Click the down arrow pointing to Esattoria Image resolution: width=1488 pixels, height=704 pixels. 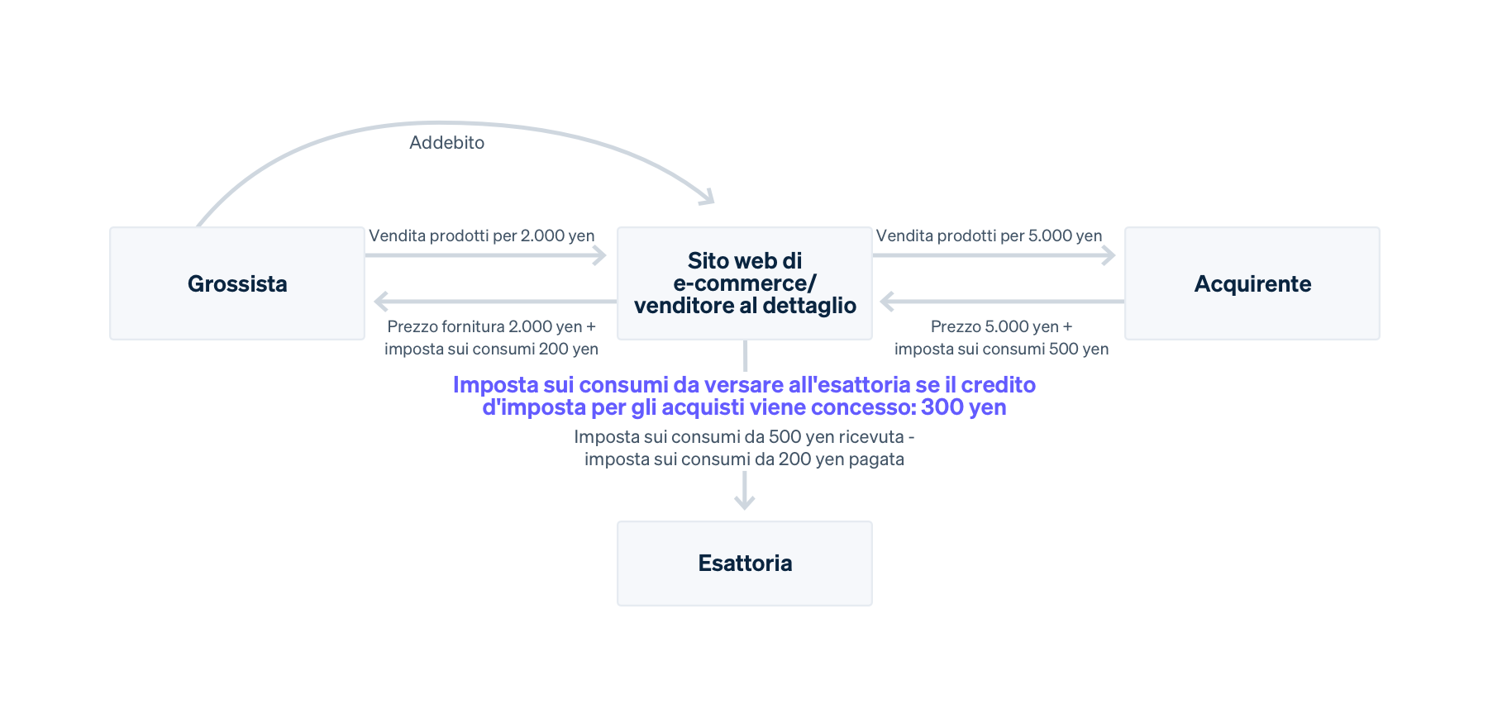pos(745,493)
